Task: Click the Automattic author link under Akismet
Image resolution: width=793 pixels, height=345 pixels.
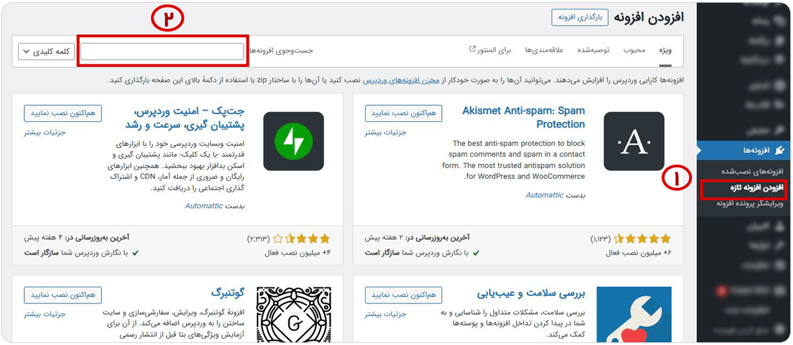Action: pos(544,194)
